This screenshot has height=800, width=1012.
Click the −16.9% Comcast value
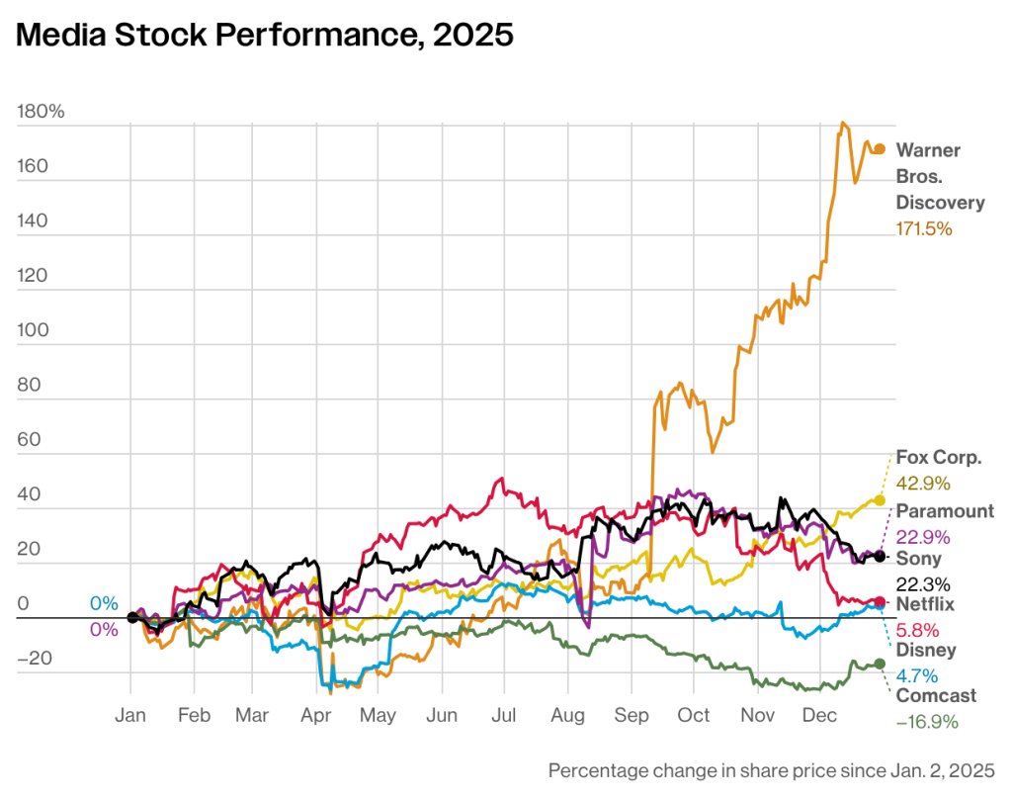927,722
